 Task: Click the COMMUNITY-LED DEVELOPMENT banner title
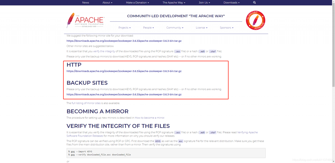[x=176, y=16]
